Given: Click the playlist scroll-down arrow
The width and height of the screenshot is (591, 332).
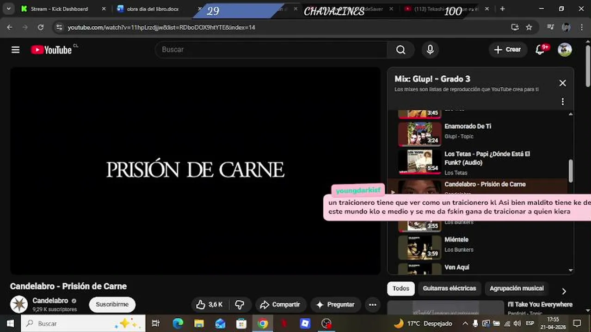Looking at the screenshot, I should 571,271.
